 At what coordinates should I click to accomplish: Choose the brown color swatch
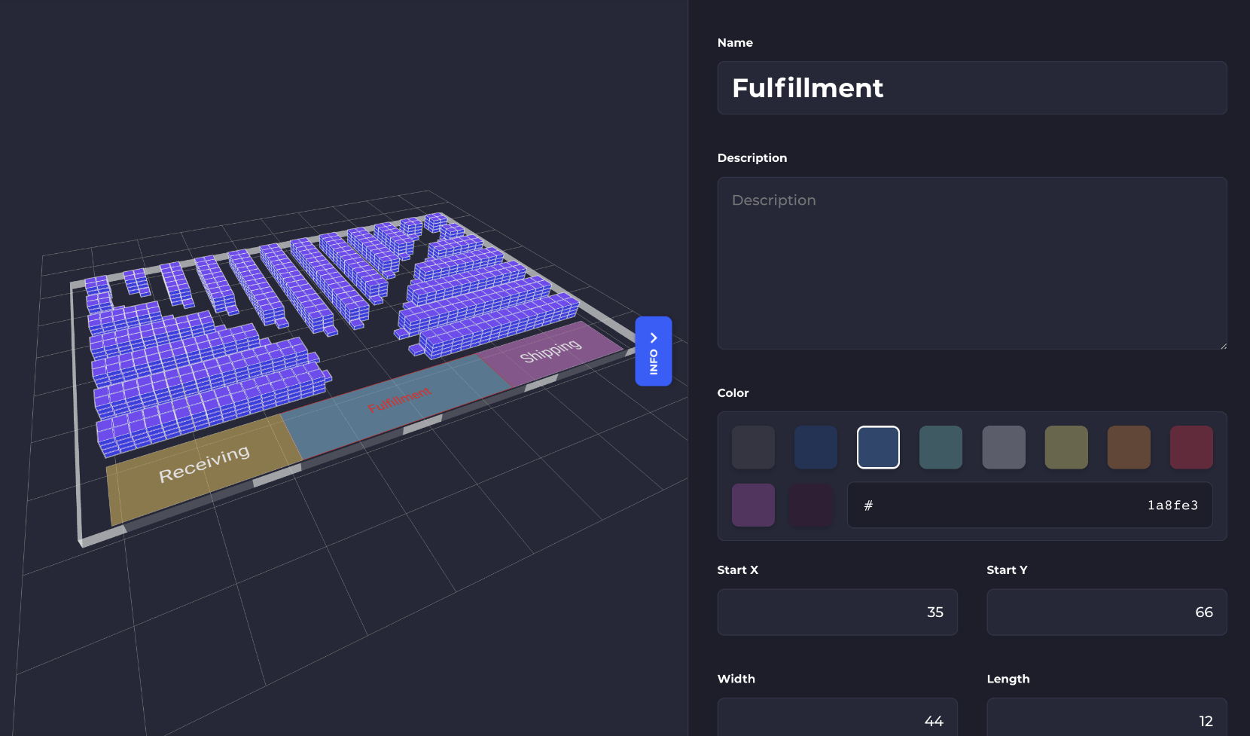point(1128,447)
